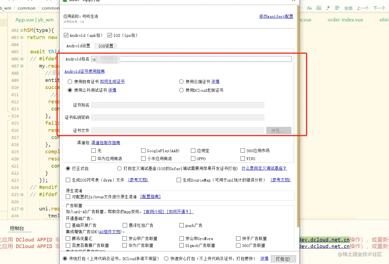The image size is (389, 264).
Task: Click the 打包(P) button
Action: 283,259
